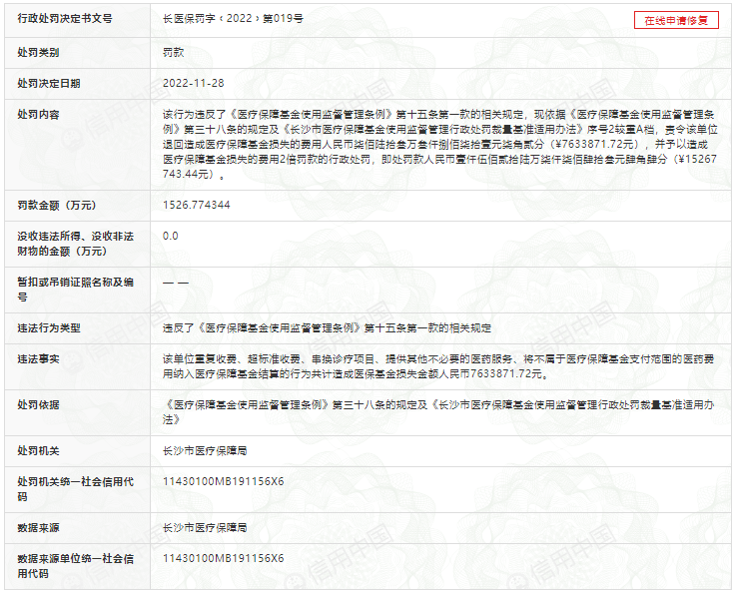Select the 数据来源单位统一社会信用代码 label

(x=75, y=565)
